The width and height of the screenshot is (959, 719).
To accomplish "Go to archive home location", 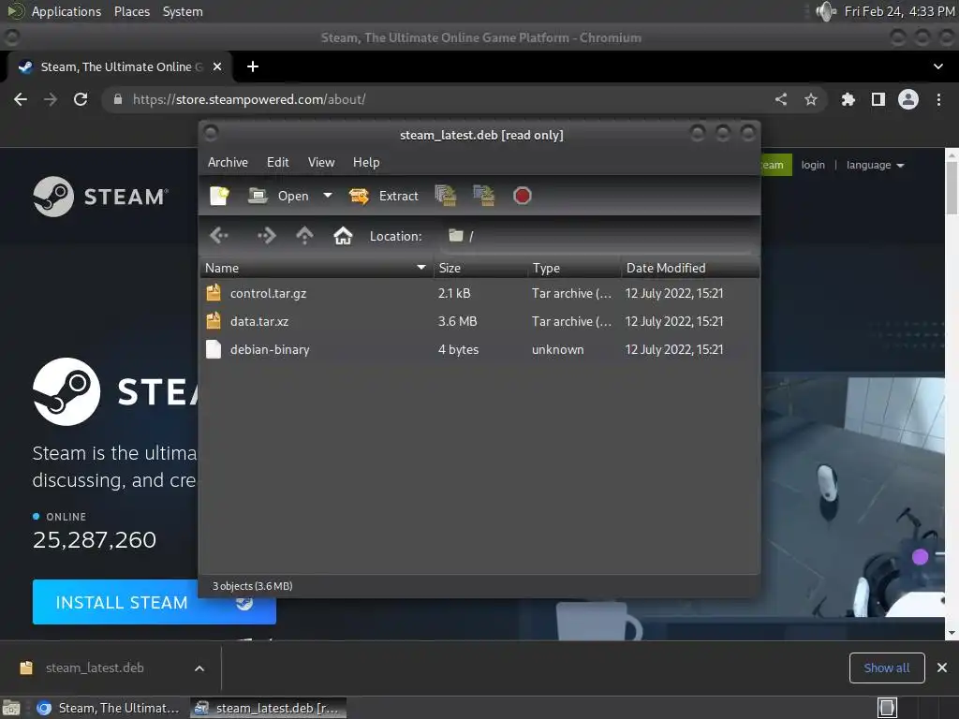I will (x=343, y=235).
